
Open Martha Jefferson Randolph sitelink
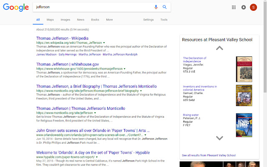tap(120, 54)
